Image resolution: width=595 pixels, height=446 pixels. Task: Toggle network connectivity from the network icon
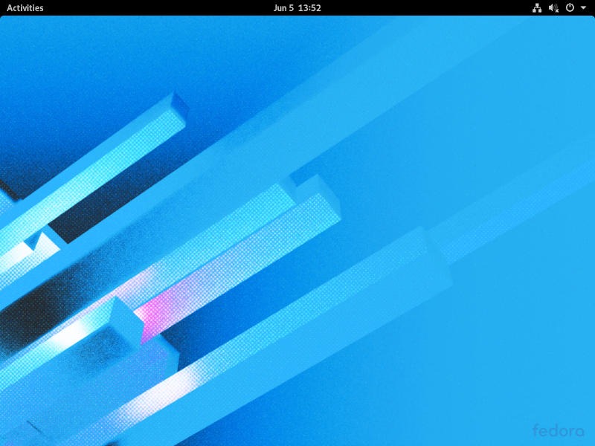(x=536, y=8)
